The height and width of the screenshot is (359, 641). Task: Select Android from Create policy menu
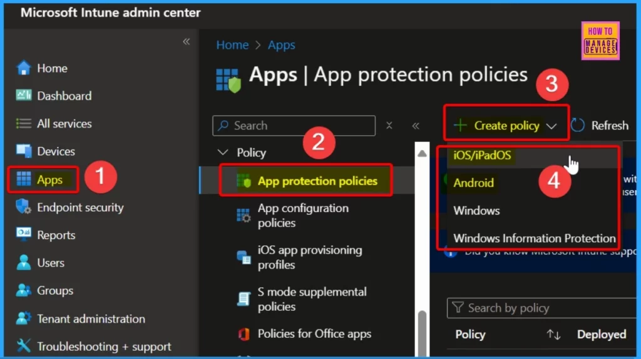473,183
